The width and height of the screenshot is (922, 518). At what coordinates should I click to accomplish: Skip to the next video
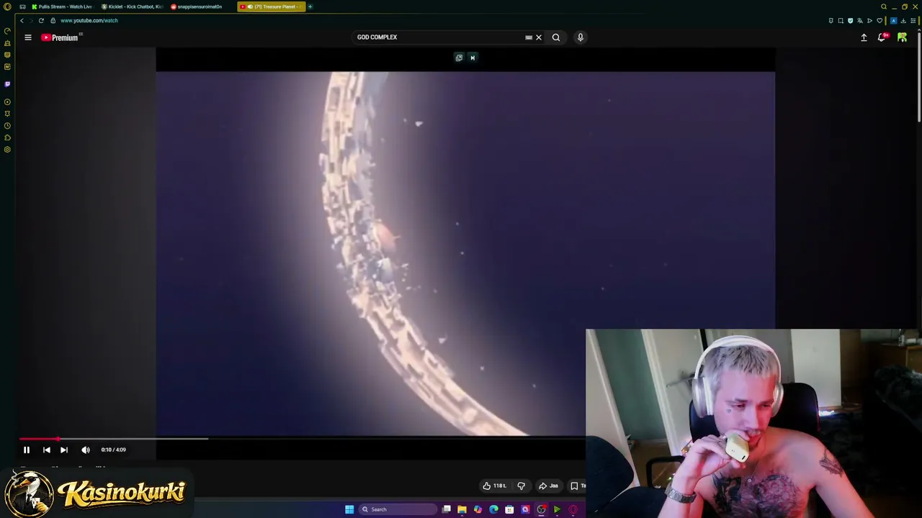pyautogui.click(x=64, y=450)
